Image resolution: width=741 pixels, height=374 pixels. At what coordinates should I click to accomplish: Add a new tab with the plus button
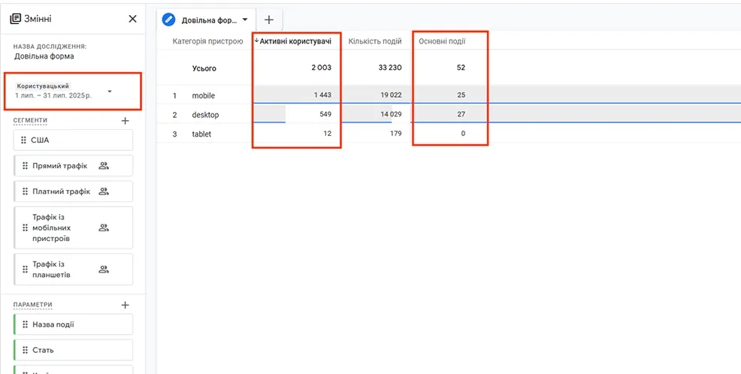click(x=269, y=20)
